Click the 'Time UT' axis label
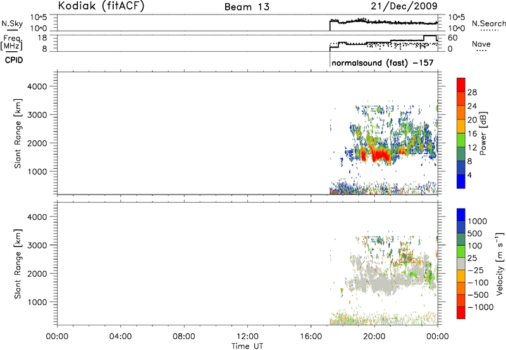 point(247,346)
